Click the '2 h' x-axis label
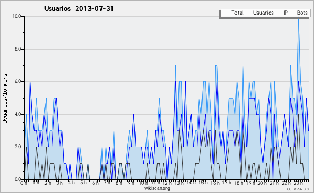Image resolution: width=314 pixels, height=193 pixels. [48, 183]
